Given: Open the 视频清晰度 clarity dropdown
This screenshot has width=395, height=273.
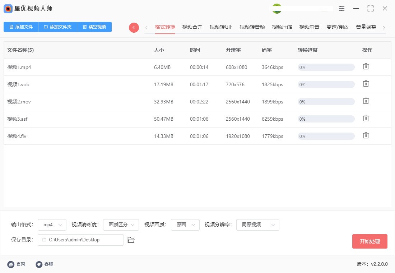Looking at the screenshot, I should coord(121,225).
